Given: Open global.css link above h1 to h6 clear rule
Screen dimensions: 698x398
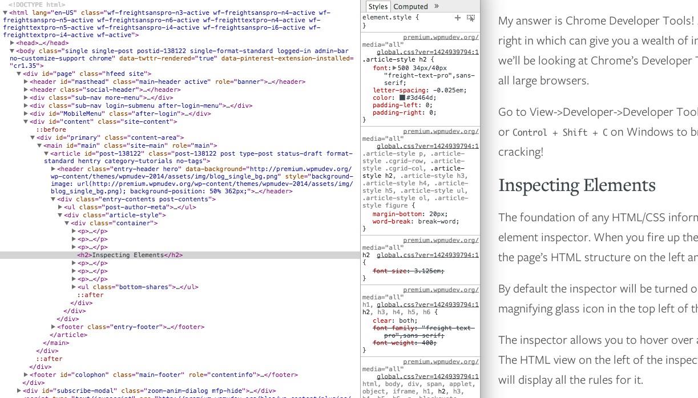Looking at the screenshot, I should point(427,304).
